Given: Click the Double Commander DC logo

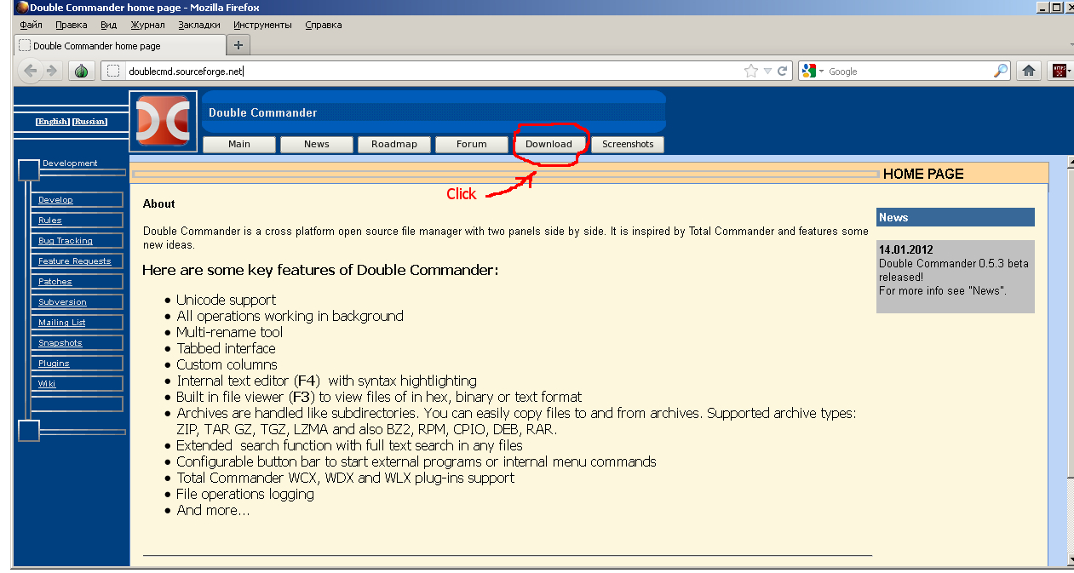Looking at the screenshot, I should click(164, 121).
